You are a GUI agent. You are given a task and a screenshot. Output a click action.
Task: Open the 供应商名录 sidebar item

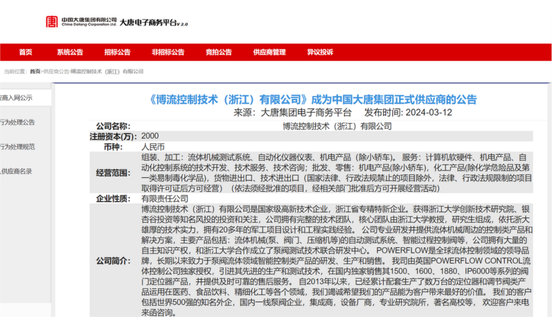point(16,171)
